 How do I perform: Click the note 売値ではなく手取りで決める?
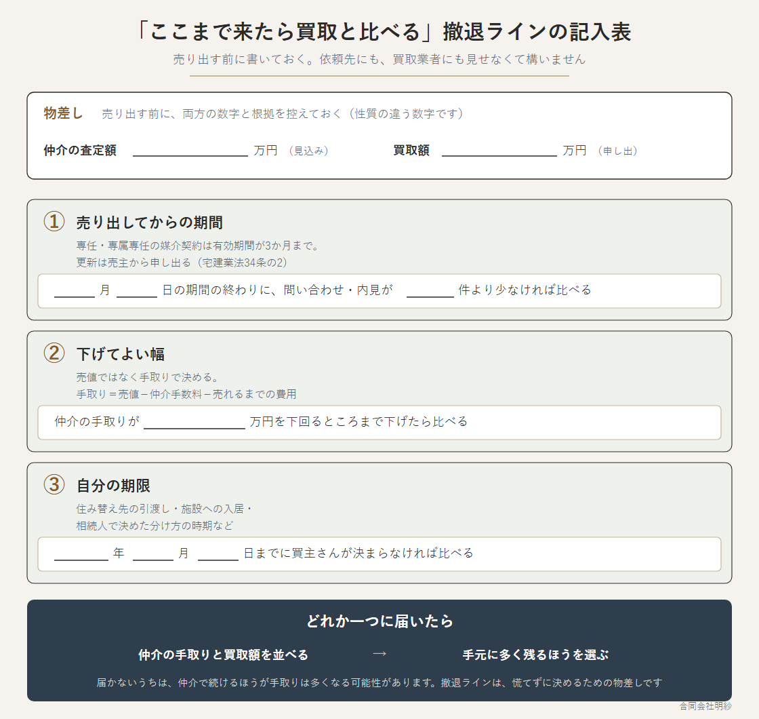click(x=148, y=377)
